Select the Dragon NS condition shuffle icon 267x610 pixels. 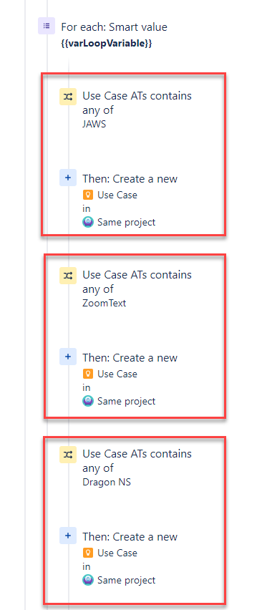pos(68,455)
